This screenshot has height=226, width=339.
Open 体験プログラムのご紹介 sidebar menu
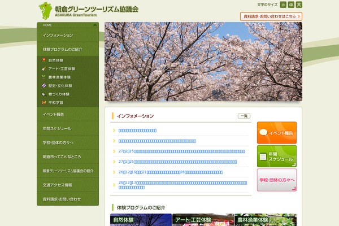coord(68,49)
